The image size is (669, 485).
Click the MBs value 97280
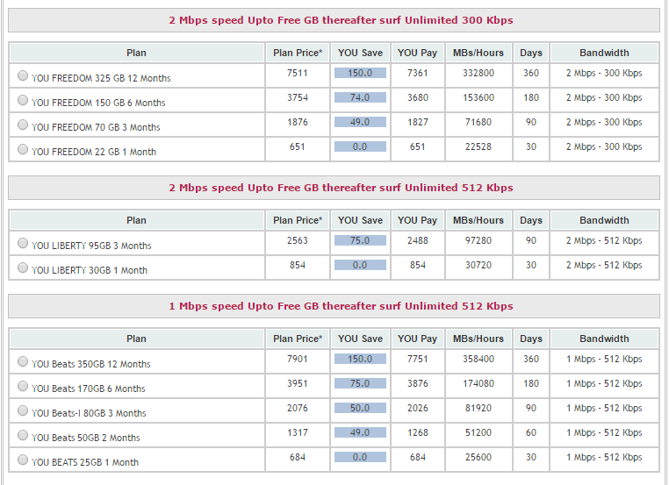tap(478, 240)
